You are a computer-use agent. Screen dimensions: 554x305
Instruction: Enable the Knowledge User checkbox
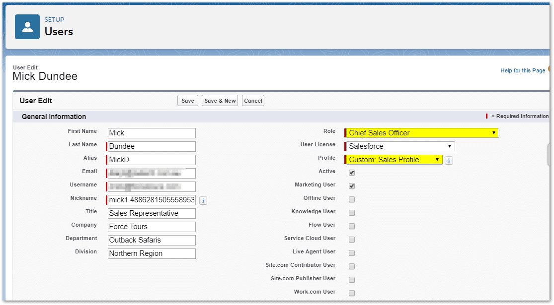point(352,213)
